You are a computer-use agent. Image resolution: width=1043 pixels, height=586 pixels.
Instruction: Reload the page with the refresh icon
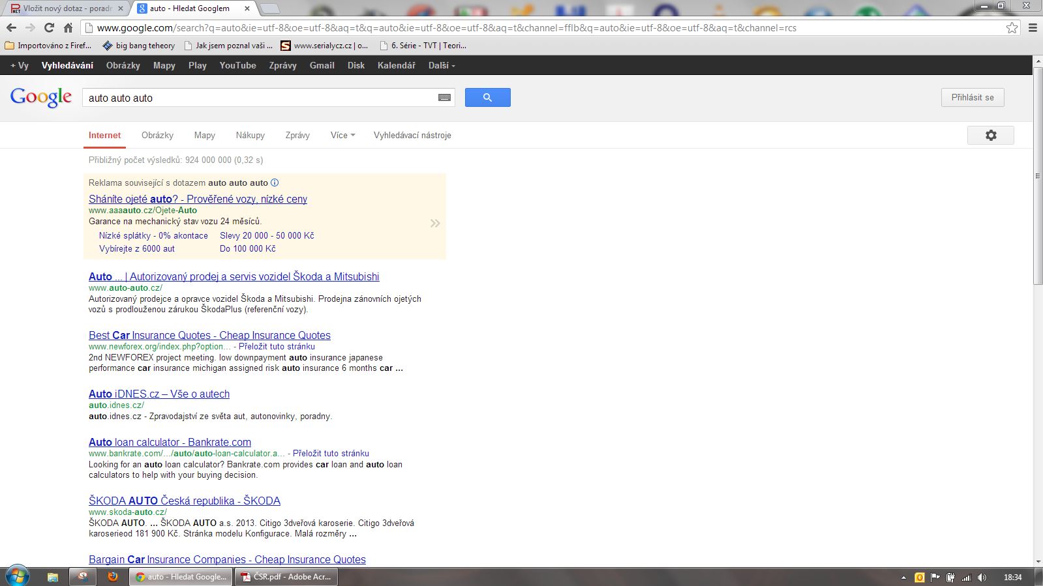[49, 28]
